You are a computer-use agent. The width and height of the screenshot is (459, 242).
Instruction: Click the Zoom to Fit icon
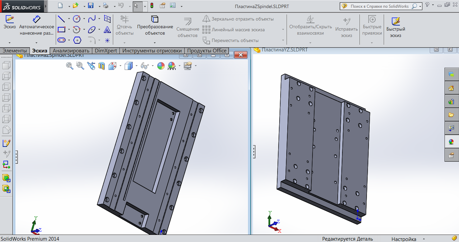pyautogui.click(x=70, y=66)
